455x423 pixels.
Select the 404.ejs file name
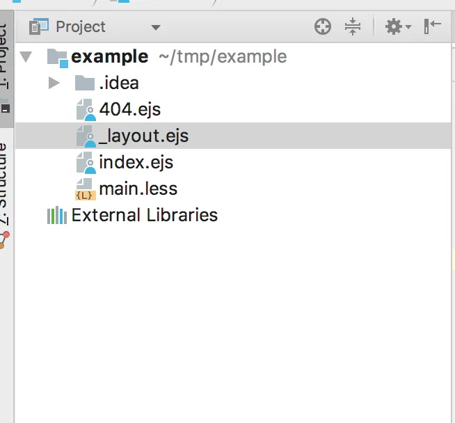click(130, 110)
